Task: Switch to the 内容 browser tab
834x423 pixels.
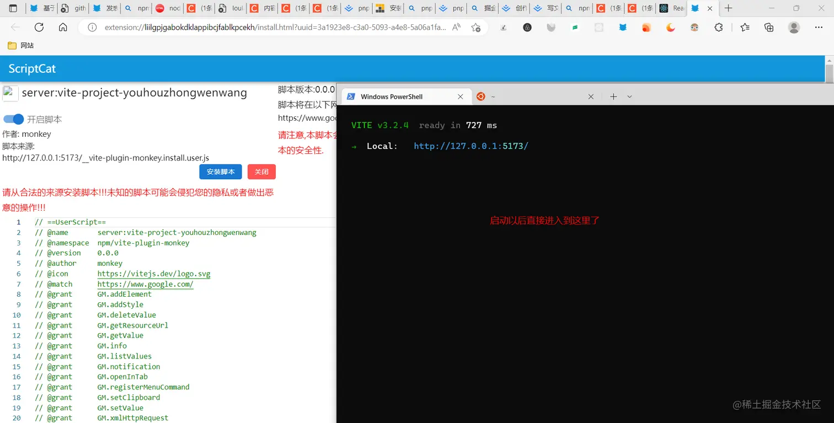Action: click(262, 8)
